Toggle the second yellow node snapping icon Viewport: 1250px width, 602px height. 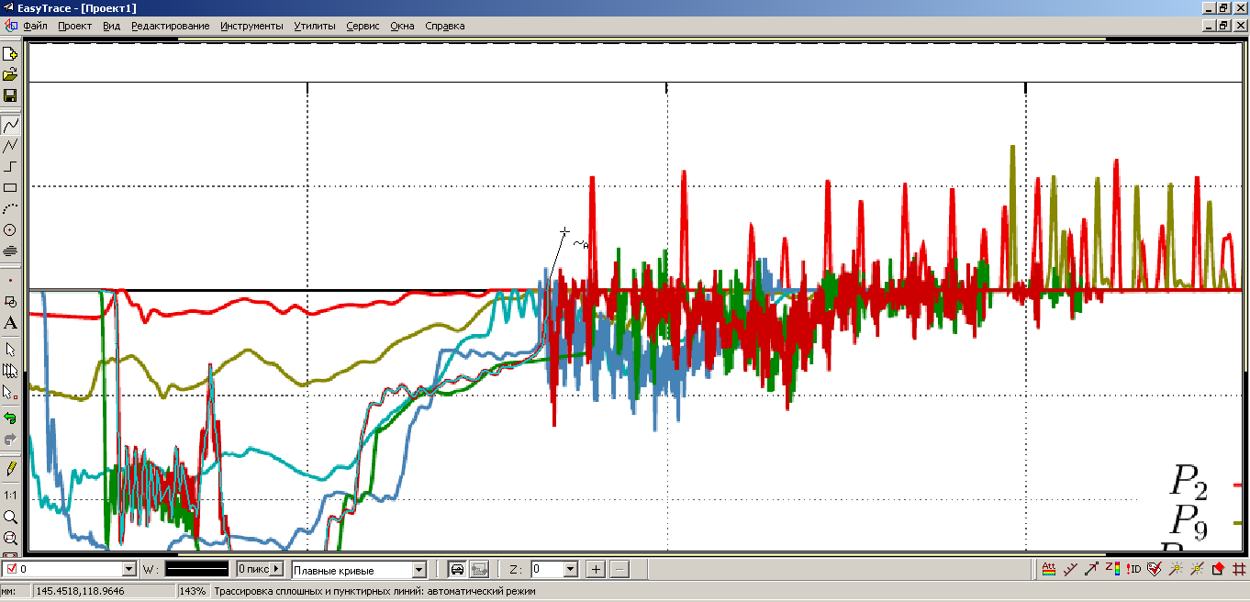coord(1197,569)
